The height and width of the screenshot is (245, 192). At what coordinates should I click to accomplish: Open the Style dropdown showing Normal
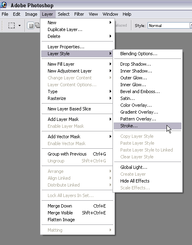click(170, 25)
